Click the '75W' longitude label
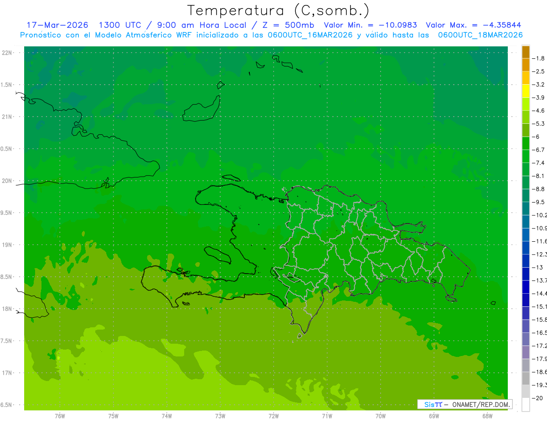This screenshot has width=547, height=422. click(x=114, y=416)
